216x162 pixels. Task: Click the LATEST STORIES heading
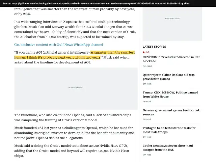tap(154, 47)
